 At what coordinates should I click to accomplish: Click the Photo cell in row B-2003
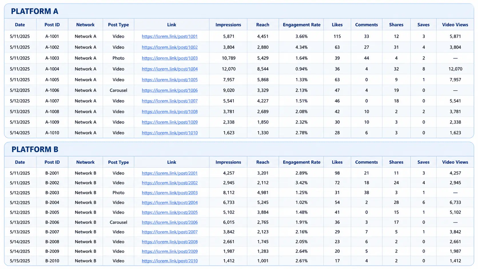pos(118,193)
